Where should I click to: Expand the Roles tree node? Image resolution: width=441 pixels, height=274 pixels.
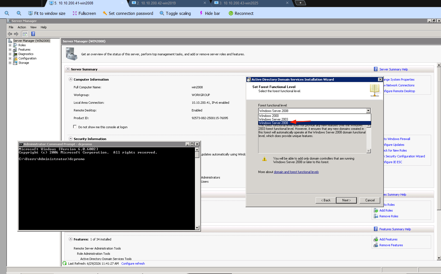[10, 45]
